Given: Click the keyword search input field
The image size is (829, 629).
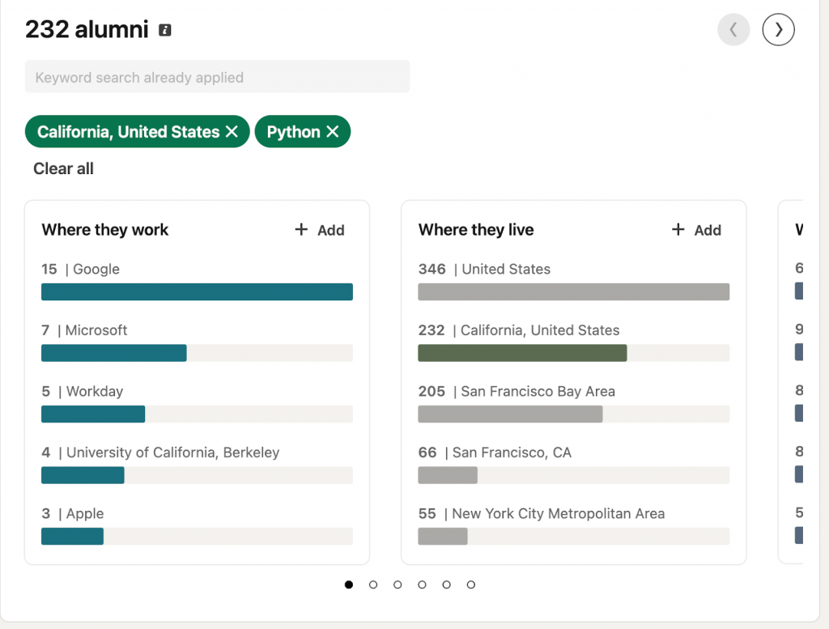Looking at the screenshot, I should pyautogui.click(x=217, y=76).
